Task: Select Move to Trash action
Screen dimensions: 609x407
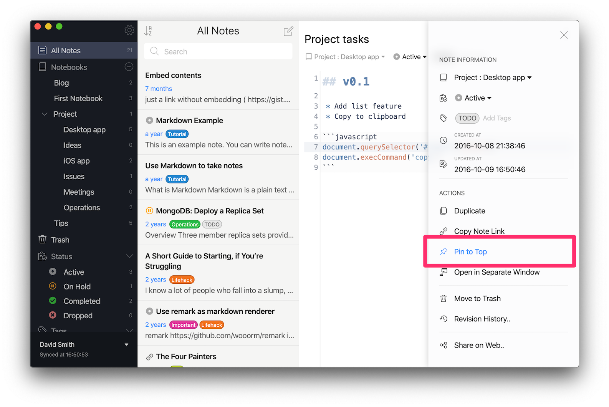Action: tap(477, 298)
